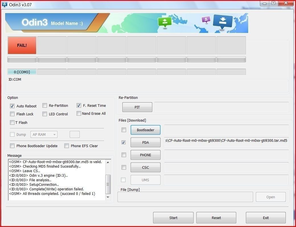Click the PHONE file button
The height and width of the screenshot is (227, 296).
(x=145, y=155)
